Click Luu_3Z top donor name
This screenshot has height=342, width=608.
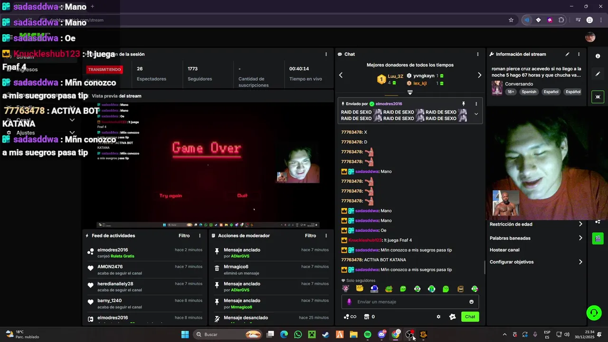[x=395, y=76]
